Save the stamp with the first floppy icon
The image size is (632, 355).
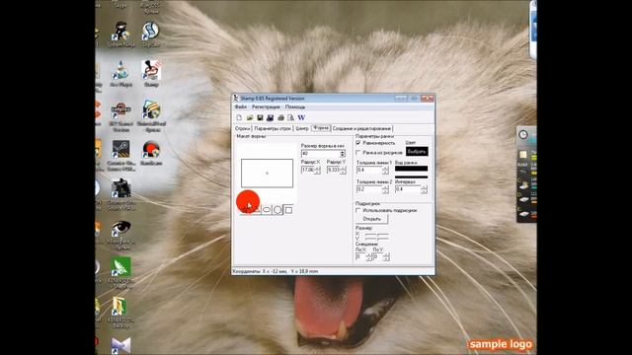[260, 117]
